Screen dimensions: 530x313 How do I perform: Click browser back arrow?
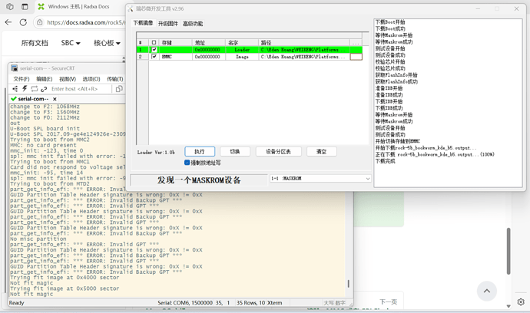(x=8, y=22)
